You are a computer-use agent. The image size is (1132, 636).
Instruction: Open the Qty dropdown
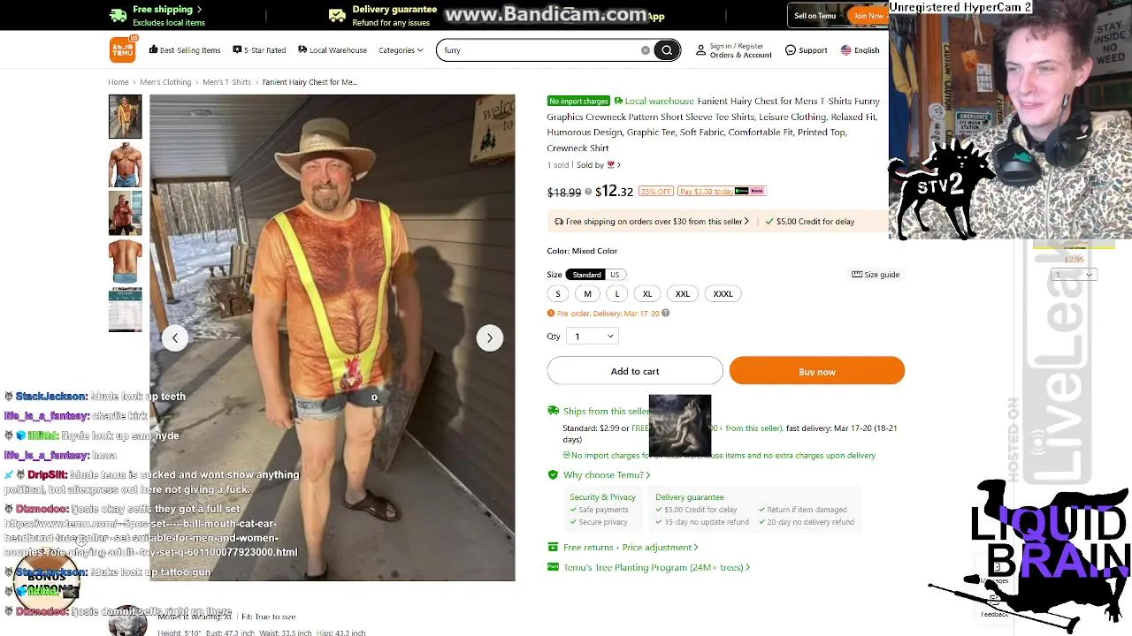[593, 337]
